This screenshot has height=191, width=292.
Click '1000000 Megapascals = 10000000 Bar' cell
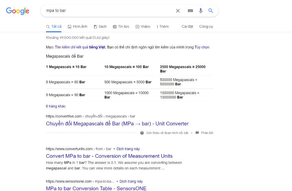point(180,95)
